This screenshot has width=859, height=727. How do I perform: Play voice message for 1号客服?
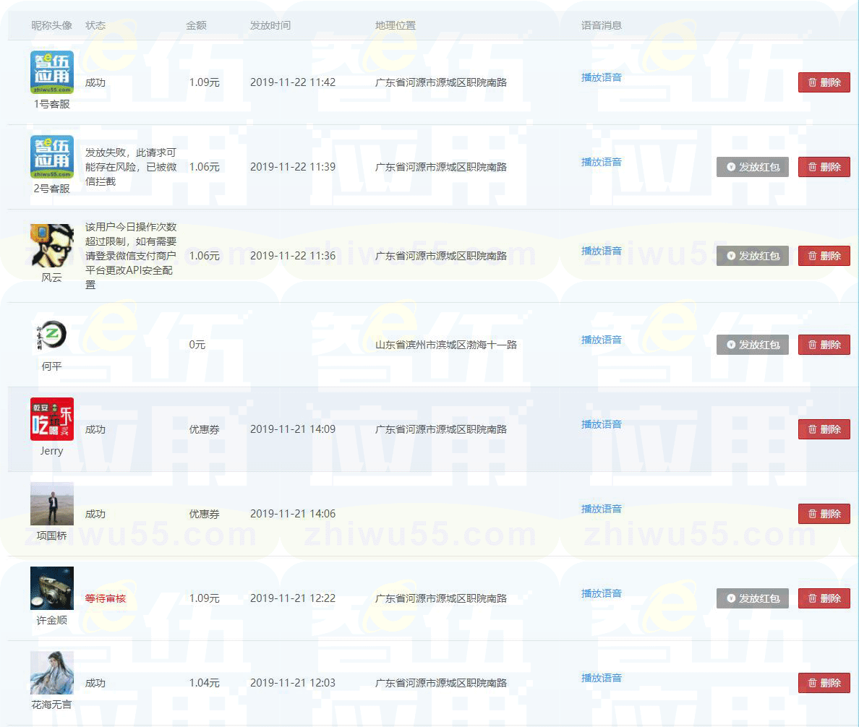(x=601, y=77)
